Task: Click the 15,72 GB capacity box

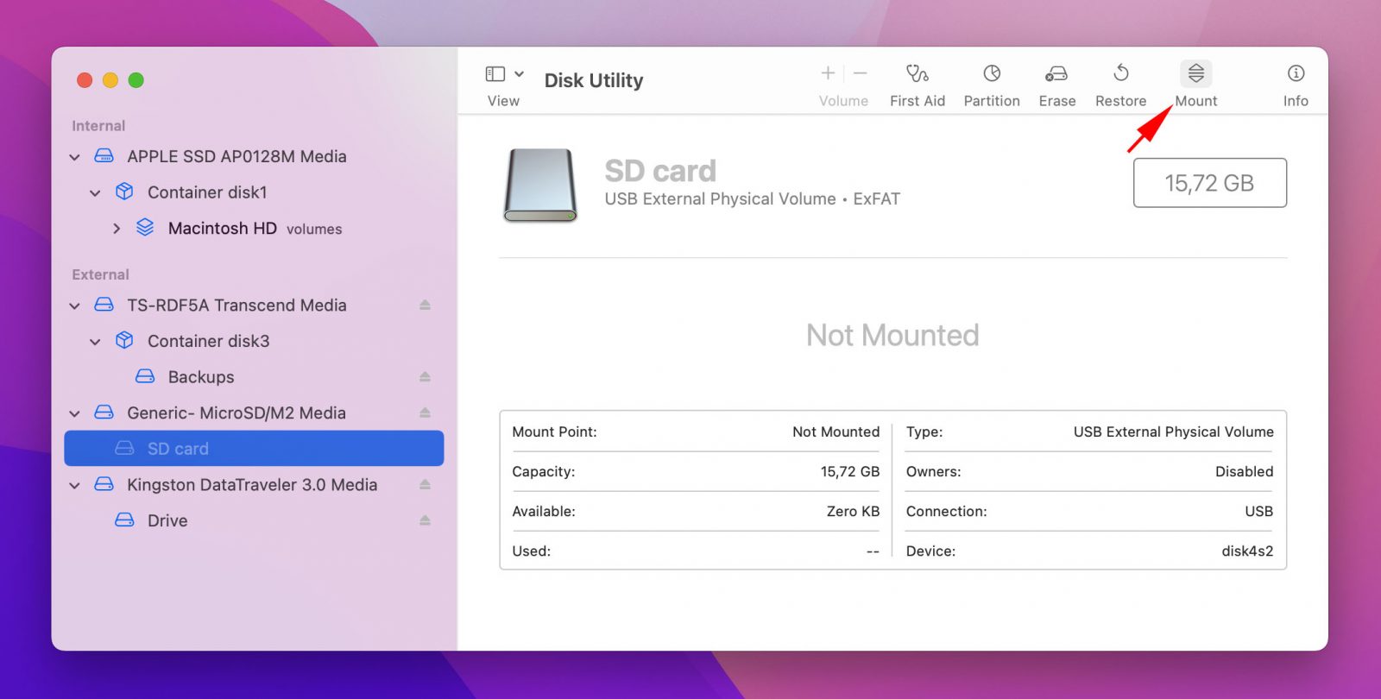Action: [x=1209, y=183]
